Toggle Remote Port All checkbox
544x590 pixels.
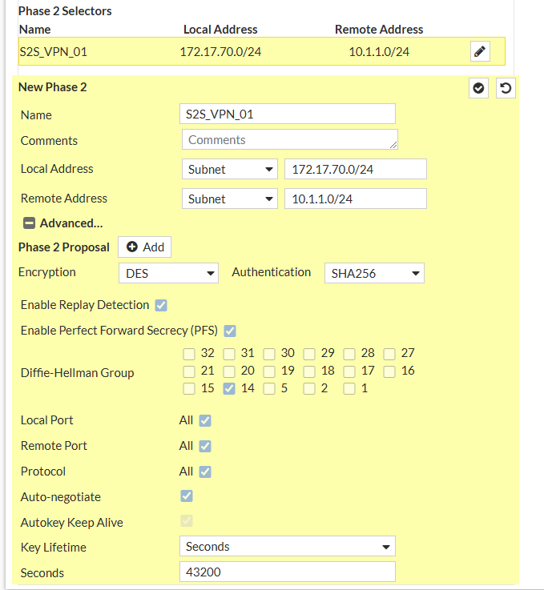[205, 446]
